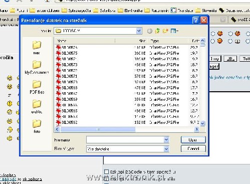Open the foto folder shortcut

tap(37, 126)
